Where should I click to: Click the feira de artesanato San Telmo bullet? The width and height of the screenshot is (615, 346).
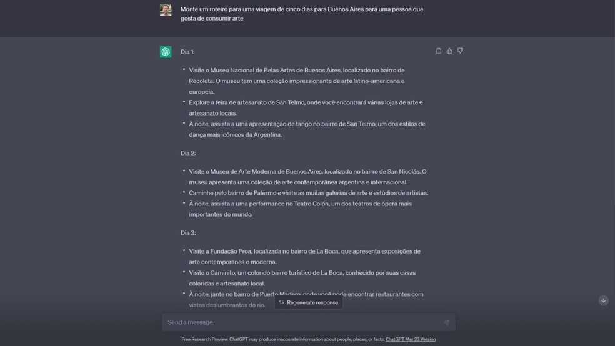click(x=306, y=108)
